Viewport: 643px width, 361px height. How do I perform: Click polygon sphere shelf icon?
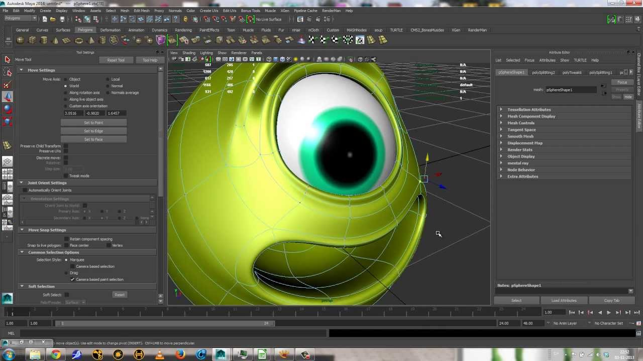tap(22, 40)
